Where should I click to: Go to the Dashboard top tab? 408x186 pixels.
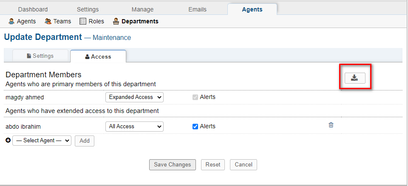[33, 9]
